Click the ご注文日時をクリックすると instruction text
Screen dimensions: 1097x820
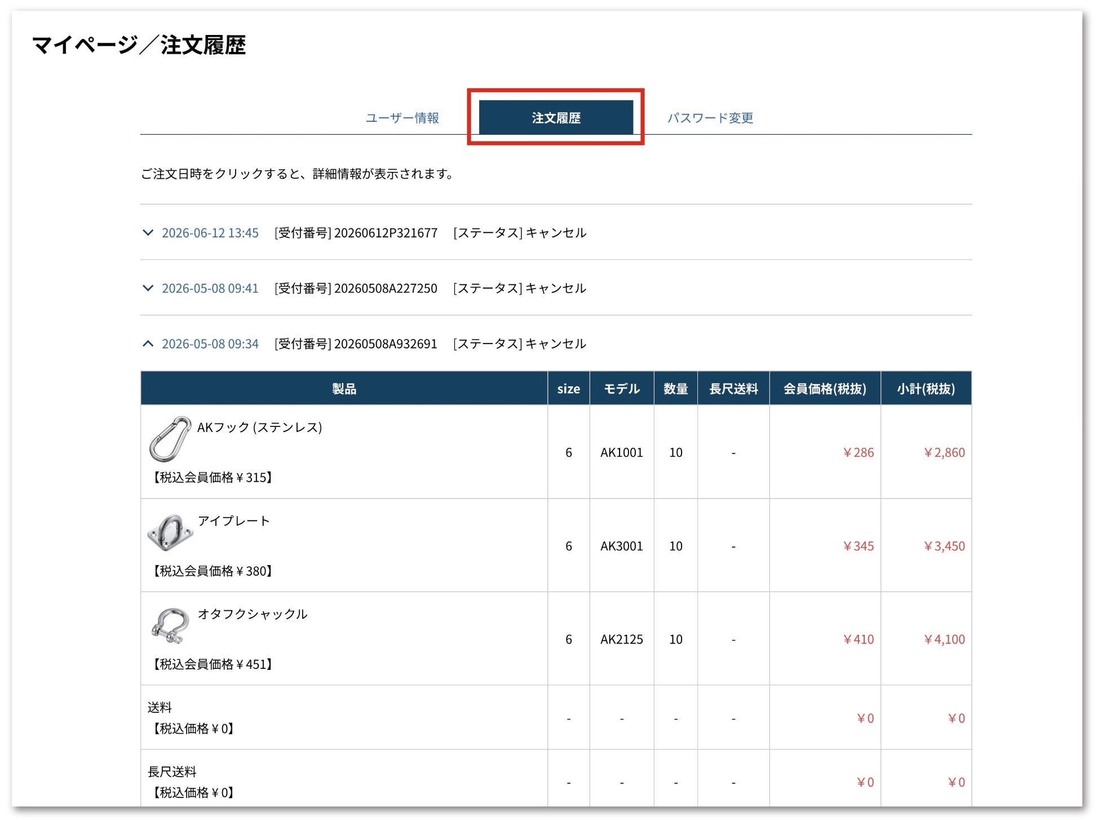coord(298,174)
